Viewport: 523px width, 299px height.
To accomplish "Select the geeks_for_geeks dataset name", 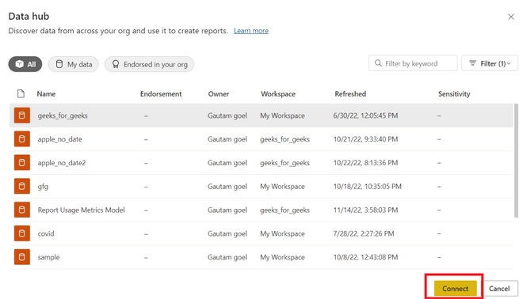I will (x=63, y=115).
